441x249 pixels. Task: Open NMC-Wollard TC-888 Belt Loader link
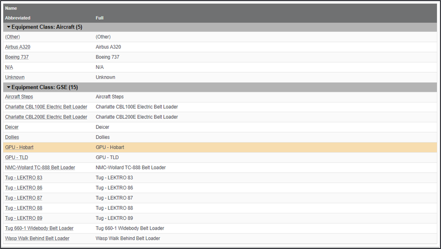[x=40, y=168]
